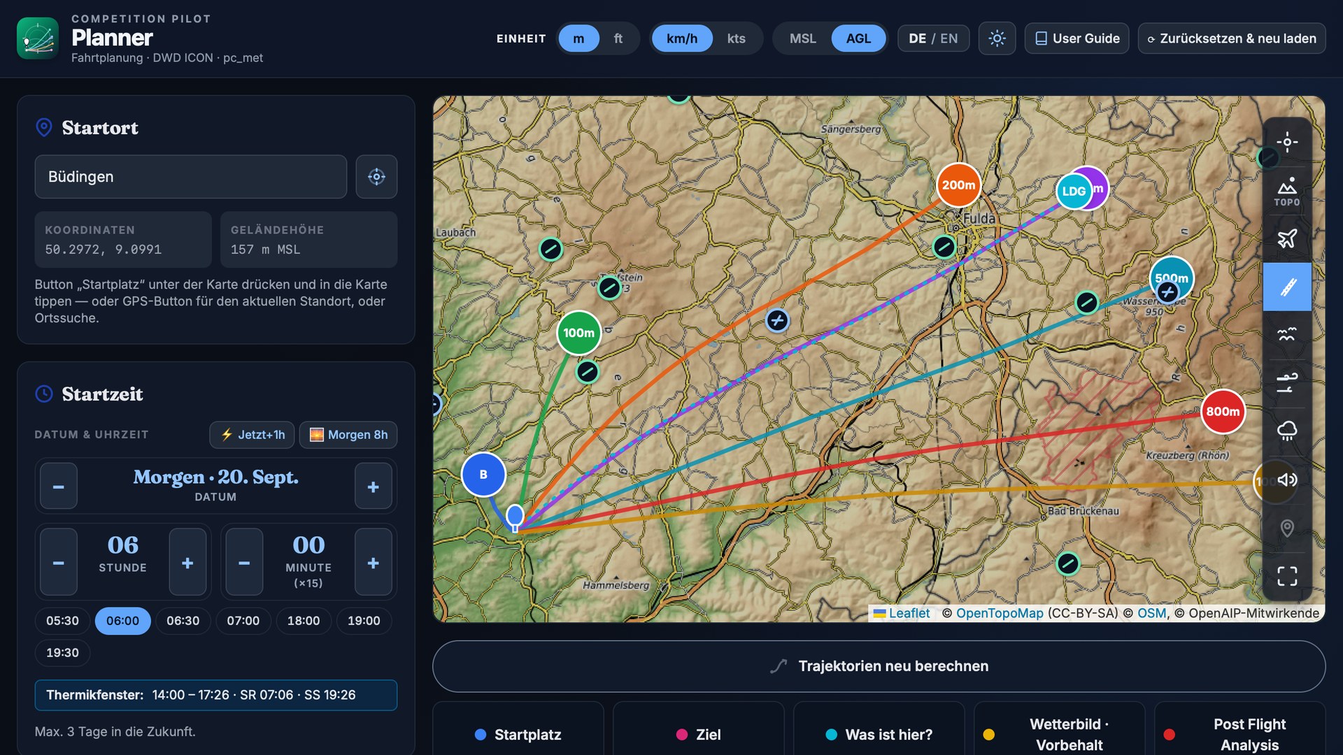Center map on position crosshair tool
The image size is (1343, 755).
pos(1287,142)
